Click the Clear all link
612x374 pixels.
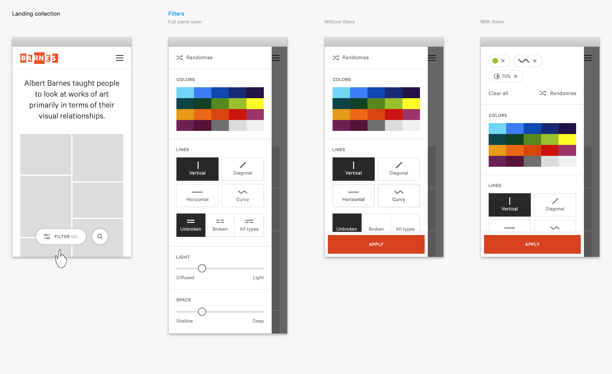pos(498,93)
